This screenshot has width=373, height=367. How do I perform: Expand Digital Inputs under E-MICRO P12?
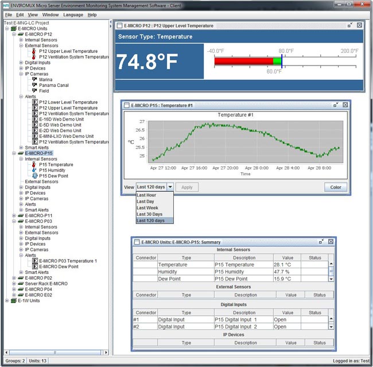coord(21,63)
